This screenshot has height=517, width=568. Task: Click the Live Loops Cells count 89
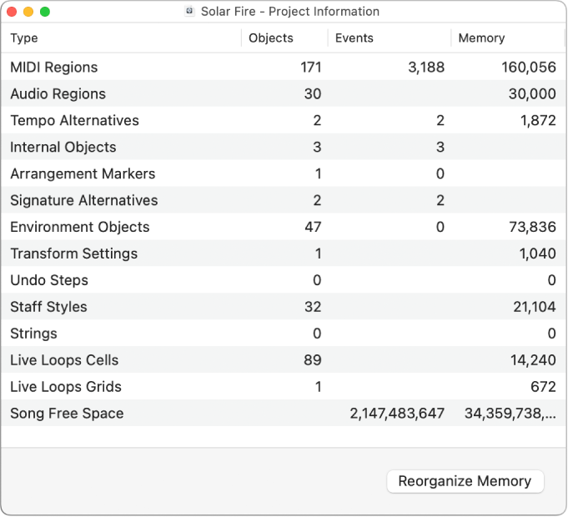[x=313, y=360]
